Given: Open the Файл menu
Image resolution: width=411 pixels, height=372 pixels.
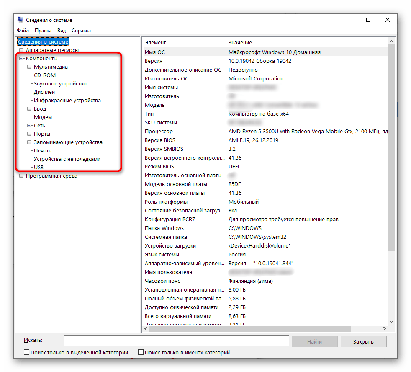Looking at the screenshot, I should point(23,31).
